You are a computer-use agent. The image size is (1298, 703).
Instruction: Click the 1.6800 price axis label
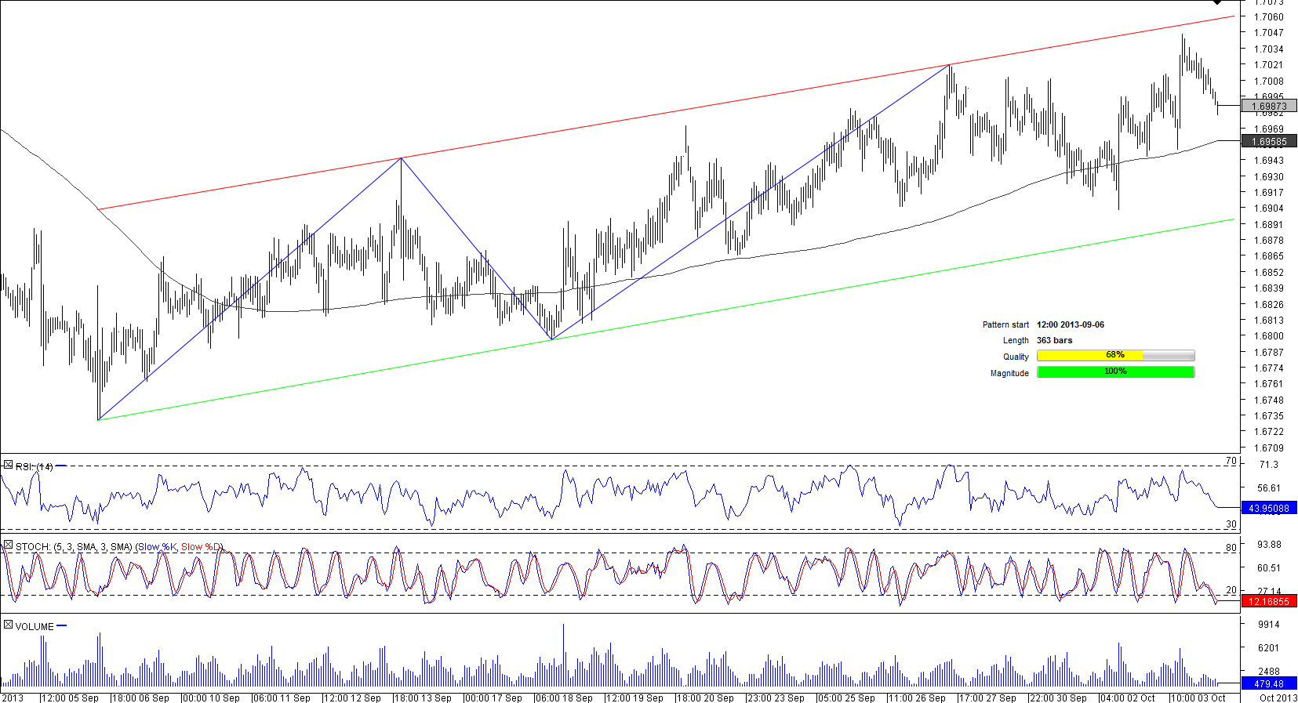click(1269, 336)
